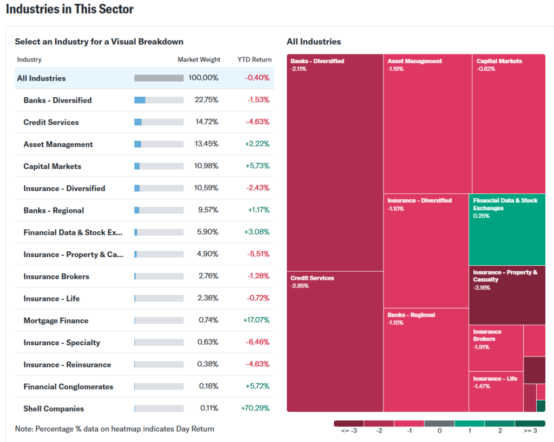Click Credit Services heatmap tile
554x442 pixels.
point(335,340)
